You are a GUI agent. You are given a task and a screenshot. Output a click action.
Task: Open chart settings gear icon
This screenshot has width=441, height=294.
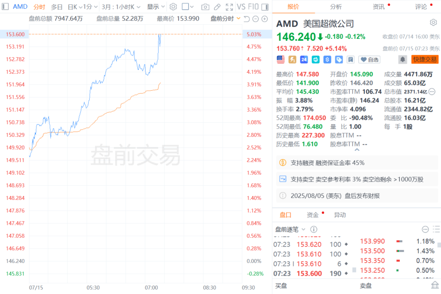173,7
